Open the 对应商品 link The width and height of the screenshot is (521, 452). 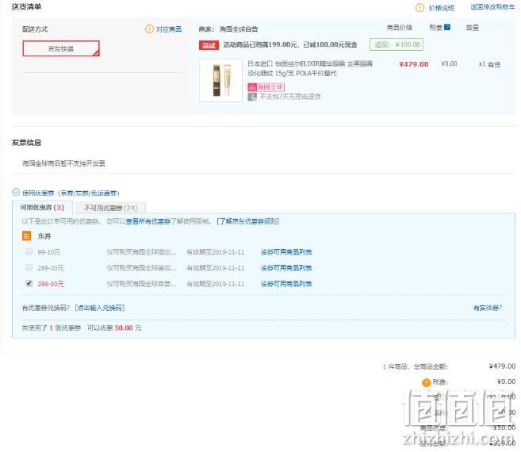point(169,29)
